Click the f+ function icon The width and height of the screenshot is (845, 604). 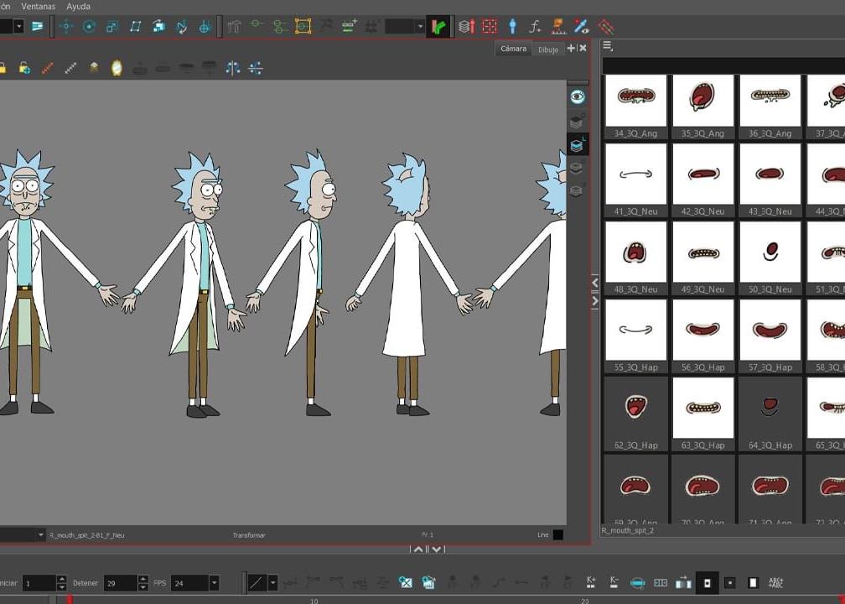point(535,27)
